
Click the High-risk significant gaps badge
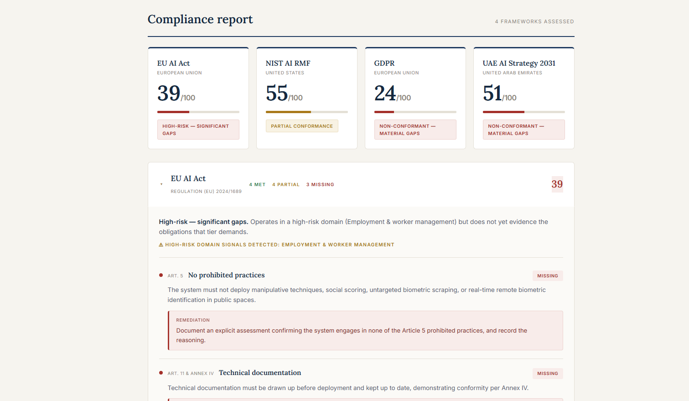pyautogui.click(x=198, y=130)
